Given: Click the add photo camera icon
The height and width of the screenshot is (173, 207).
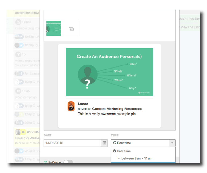Looking at the screenshot, I should click(x=71, y=29).
